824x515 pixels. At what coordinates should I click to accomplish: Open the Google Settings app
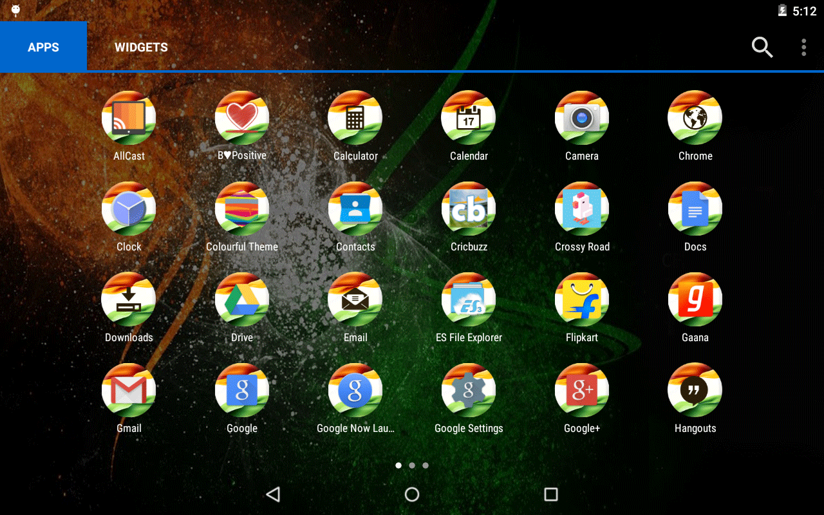469,390
